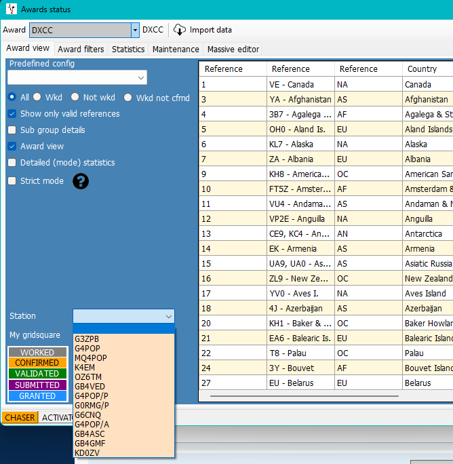
Task: Open the Strict mode help question mark
Action: click(x=81, y=181)
